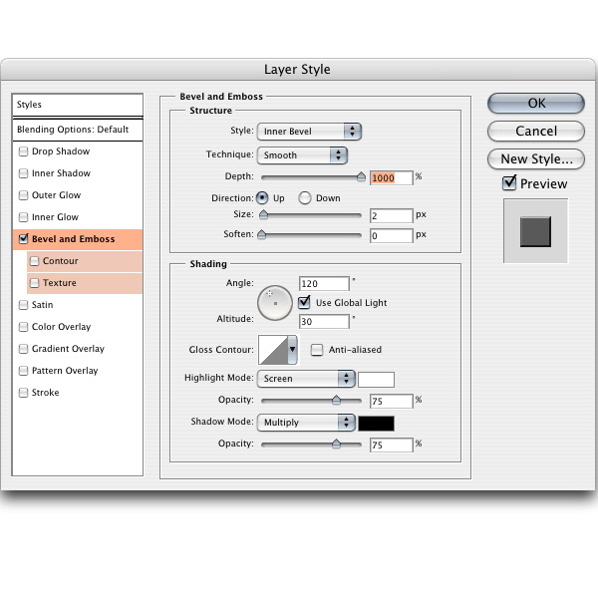598x598 pixels.
Task: Select the Gradient Overlay label
Action: (x=68, y=349)
